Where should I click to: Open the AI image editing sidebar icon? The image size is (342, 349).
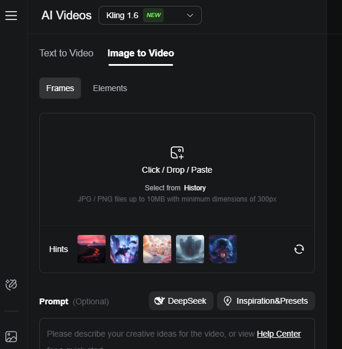[x=11, y=285]
